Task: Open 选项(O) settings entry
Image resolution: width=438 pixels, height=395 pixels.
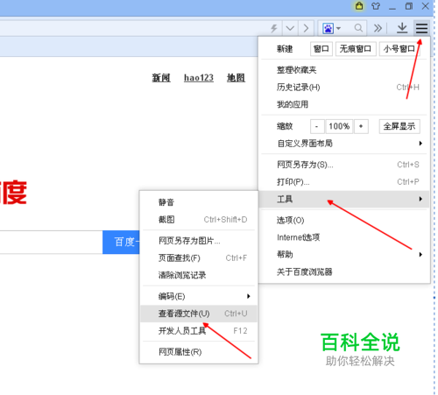Action: [343, 220]
